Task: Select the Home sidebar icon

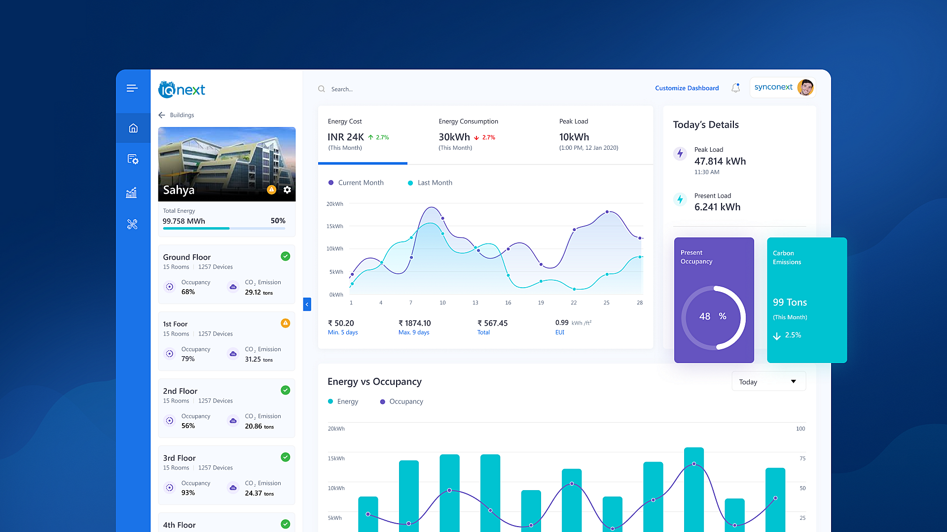Action: click(x=133, y=128)
